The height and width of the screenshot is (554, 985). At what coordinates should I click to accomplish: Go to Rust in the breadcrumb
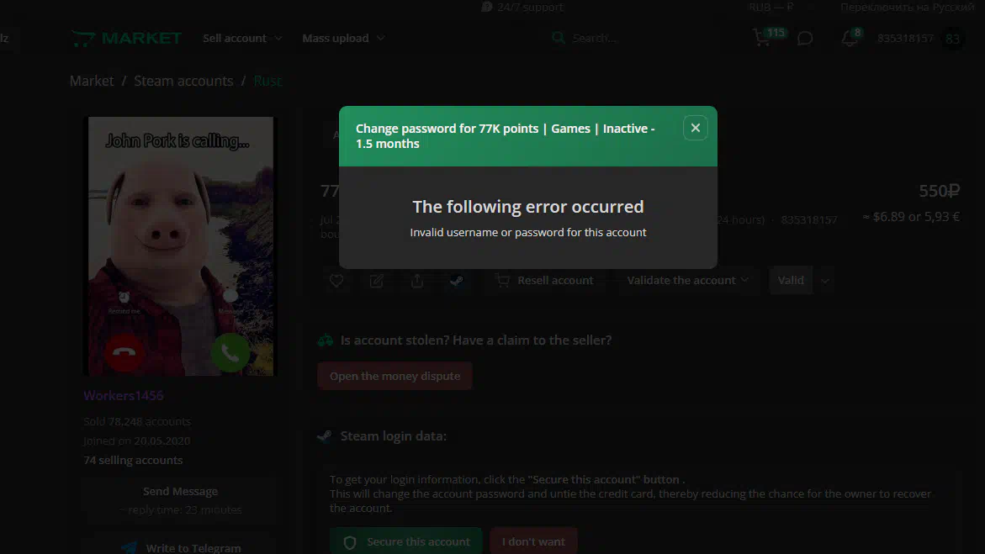click(268, 81)
